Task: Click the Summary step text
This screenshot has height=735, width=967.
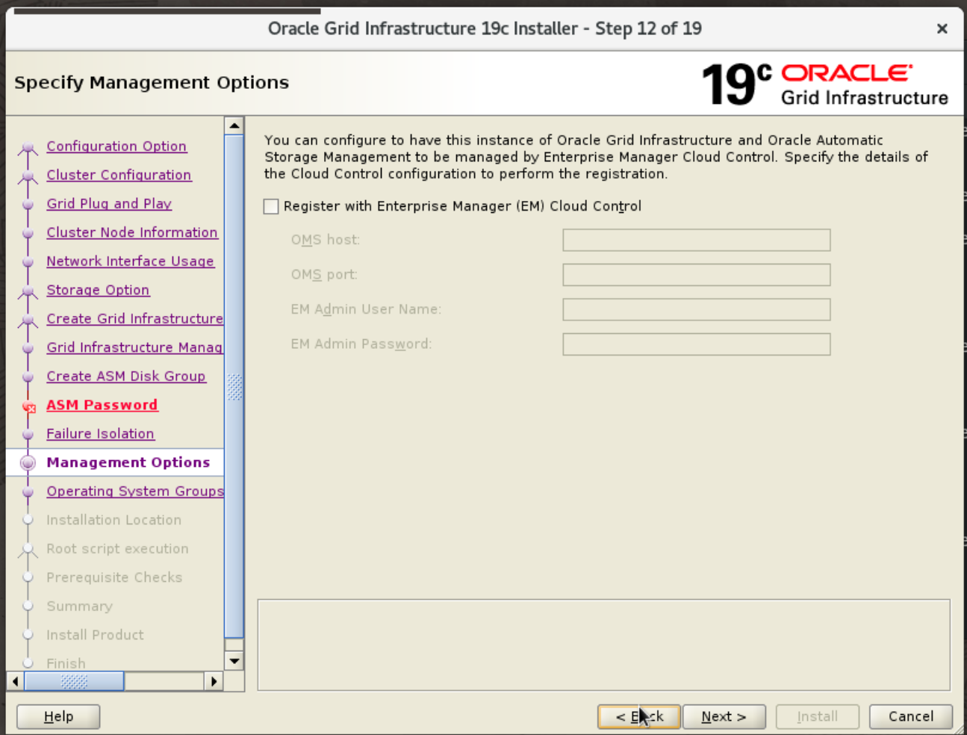Action: 79,607
